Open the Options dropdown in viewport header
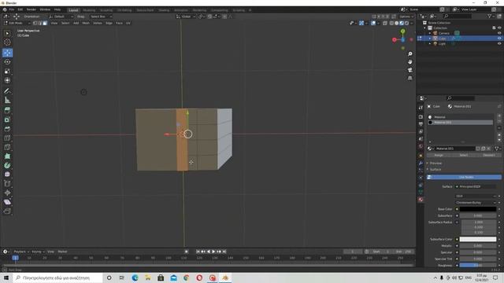 click(406, 17)
